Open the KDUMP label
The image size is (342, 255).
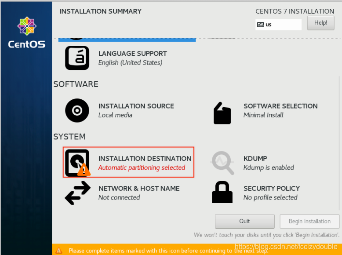255,159
